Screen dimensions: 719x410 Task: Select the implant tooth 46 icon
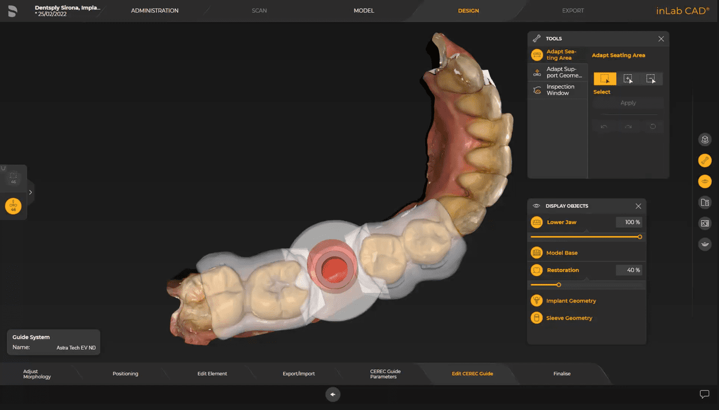[x=12, y=206]
